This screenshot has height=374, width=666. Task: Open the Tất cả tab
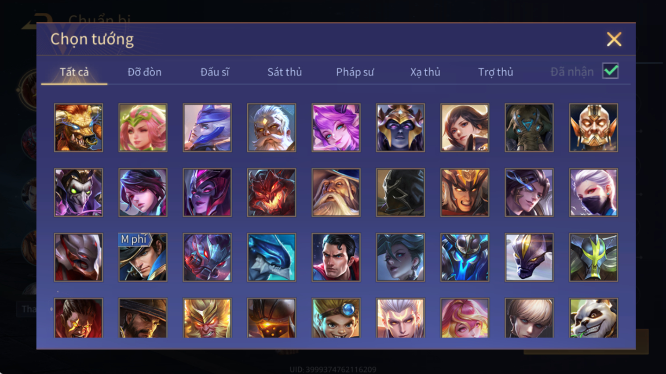(x=74, y=72)
